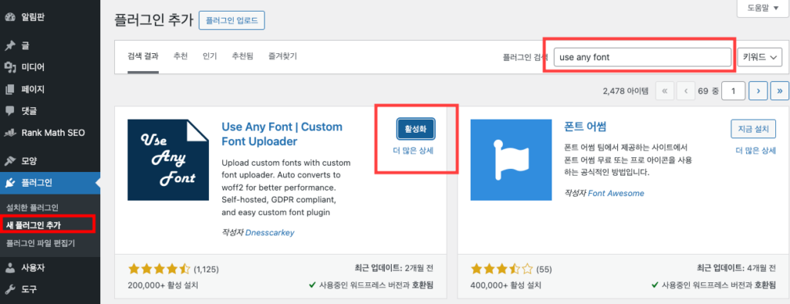Viewport: 790px width, 304px height.
Task: Click Use Any Font star rating
Action: click(159, 269)
